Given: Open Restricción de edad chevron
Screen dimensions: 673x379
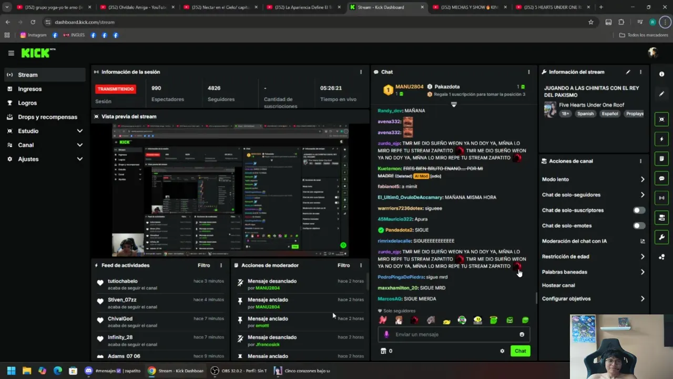Looking at the screenshot, I should pyautogui.click(x=643, y=257).
